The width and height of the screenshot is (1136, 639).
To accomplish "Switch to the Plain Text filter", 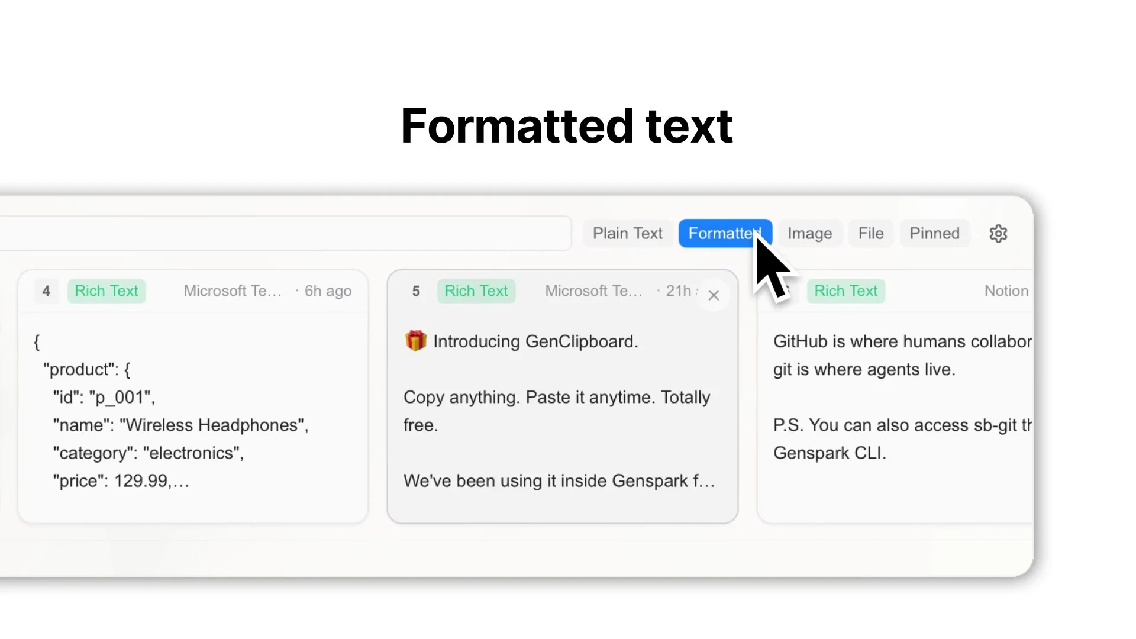I will pyautogui.click(x=627, y=234).
